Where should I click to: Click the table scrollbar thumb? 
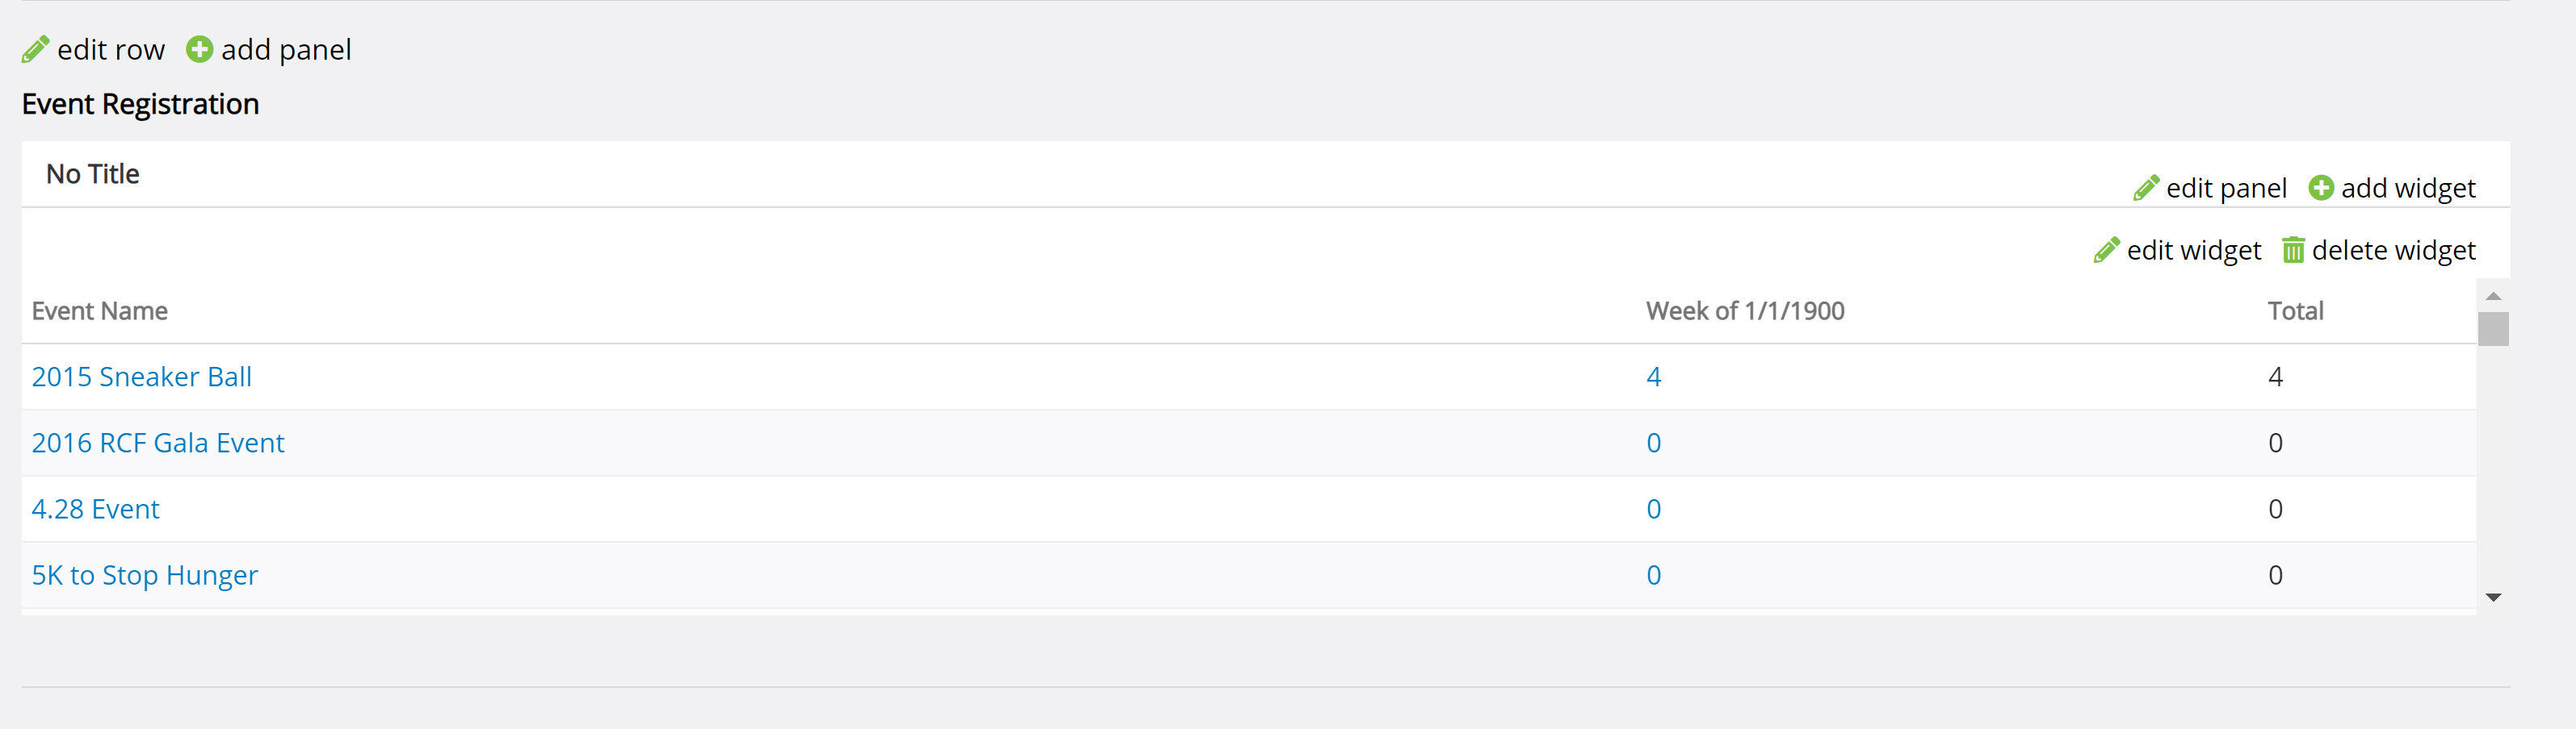coord(2493,328)
